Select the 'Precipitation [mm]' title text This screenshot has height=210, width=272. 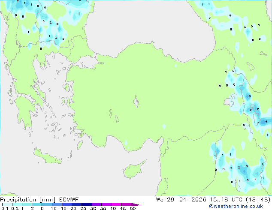[27, 200]
